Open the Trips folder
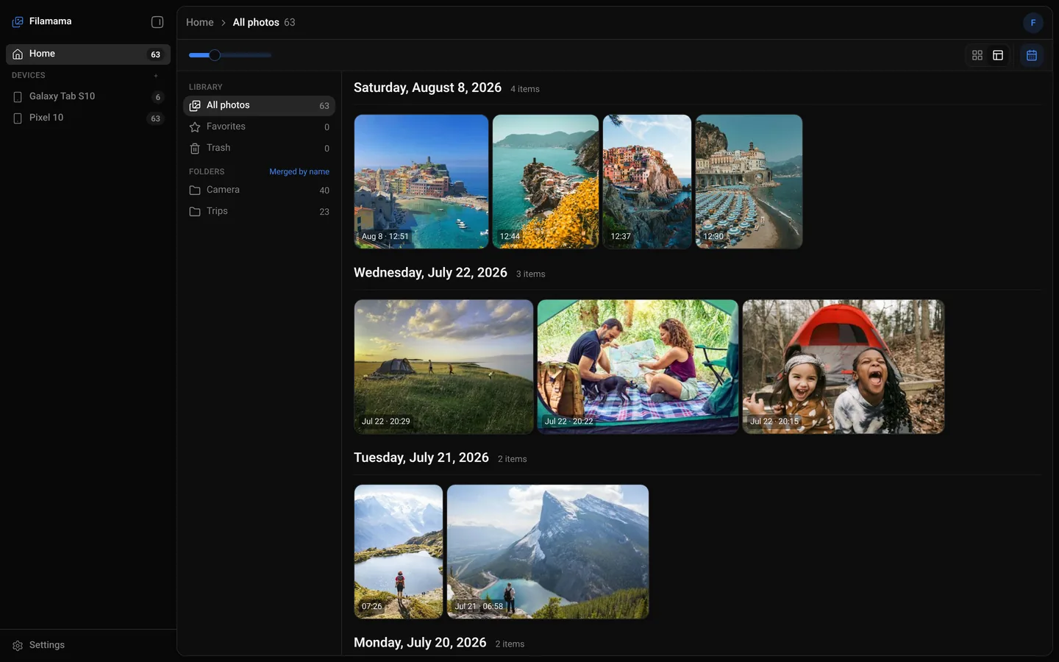This screenshot has width=1059, height=662. pyautogui.click(x=259, y=212)
